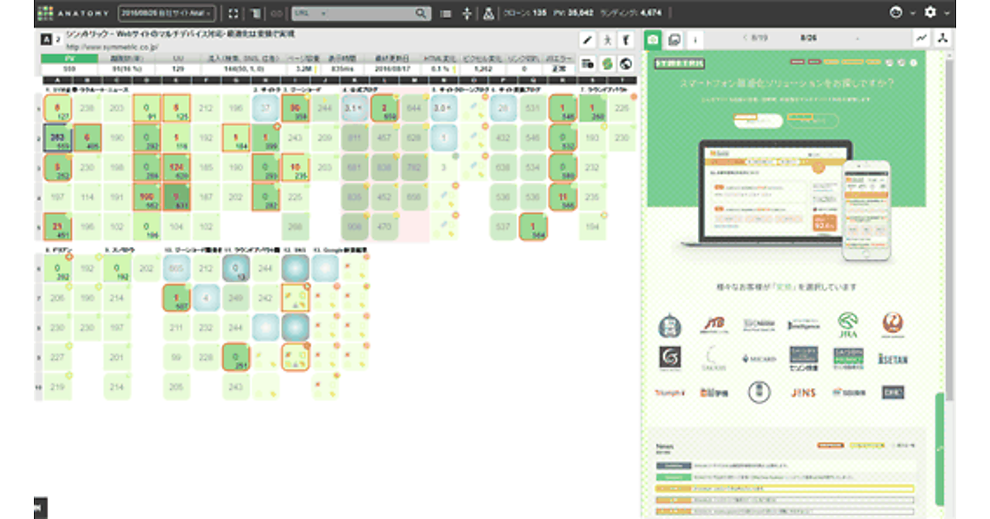Click the green preview scrollbar thumb
This screenshot has height=519, width=990.
point(939,449)
